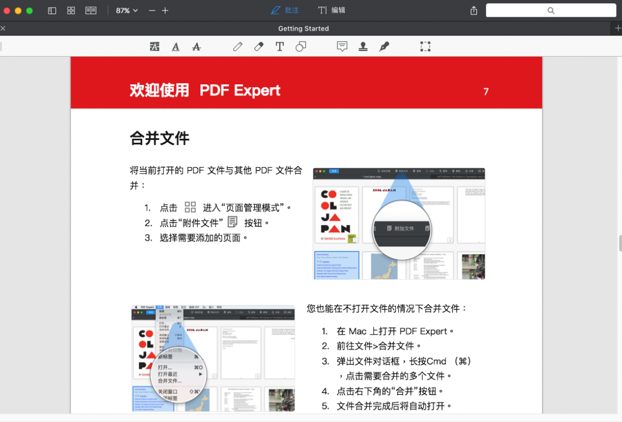This screenshot has width=622, height=422.
Task: Switch to the 批注 annotate tab
Action: click(285, 11)
